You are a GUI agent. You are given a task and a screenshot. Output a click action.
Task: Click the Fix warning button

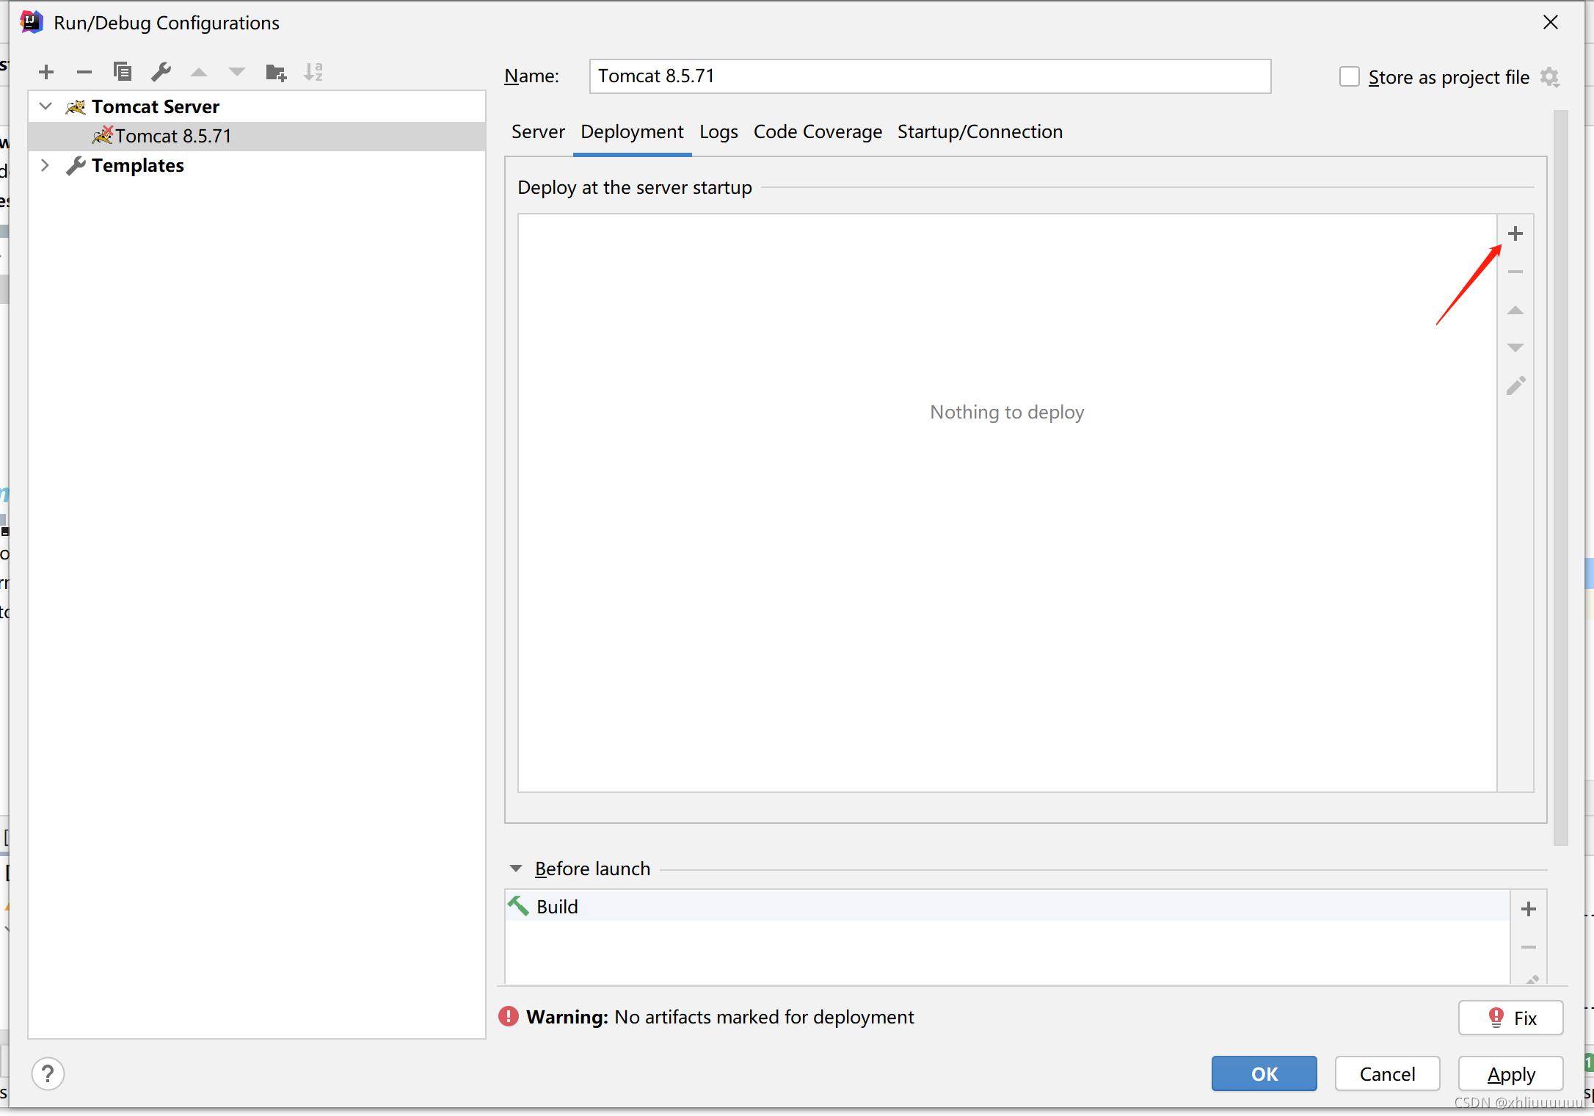pyautogui.click(x=1511, y=1018)
